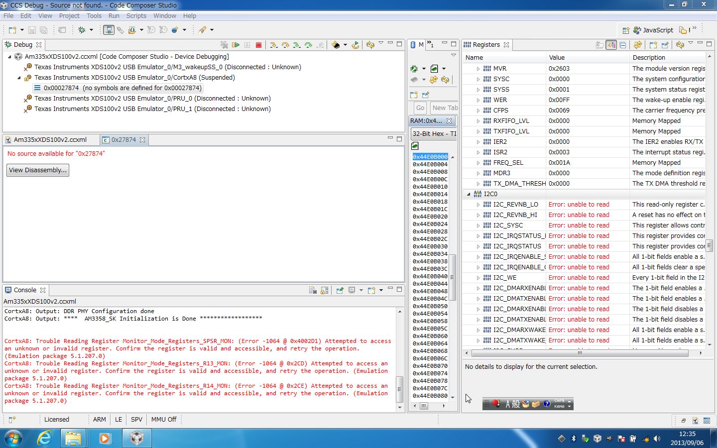
Task: Select the PRU_0 (Disconnected) tree row
Action: pyautogui.click(x=152, y=99)
